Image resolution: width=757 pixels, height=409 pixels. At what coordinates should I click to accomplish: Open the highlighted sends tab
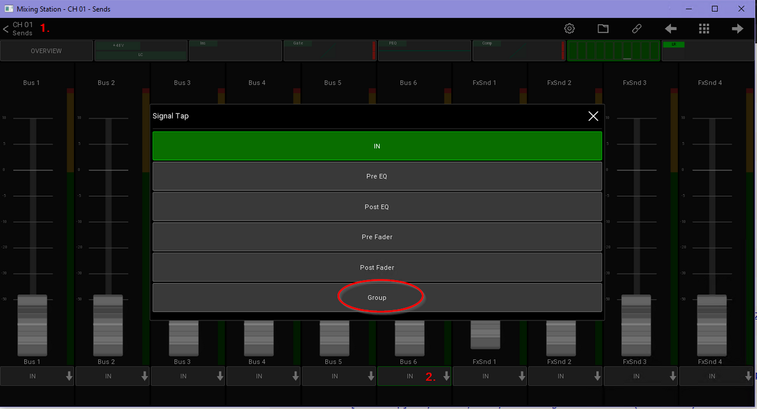coord(613,51)
